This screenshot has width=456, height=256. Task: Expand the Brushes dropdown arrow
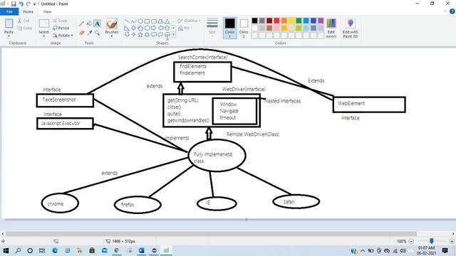pos(112,36)
